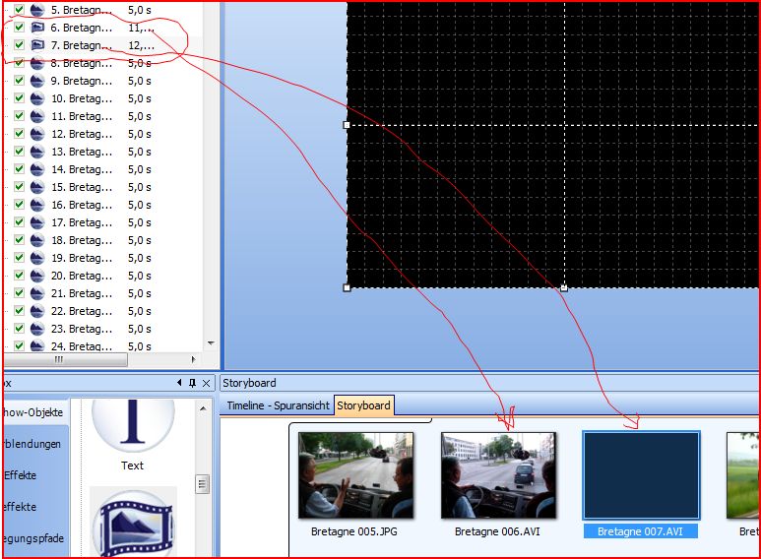
Task: Select the Bretagne 006.AVI storyboard thumbnail
Action: tap(497, 475)
